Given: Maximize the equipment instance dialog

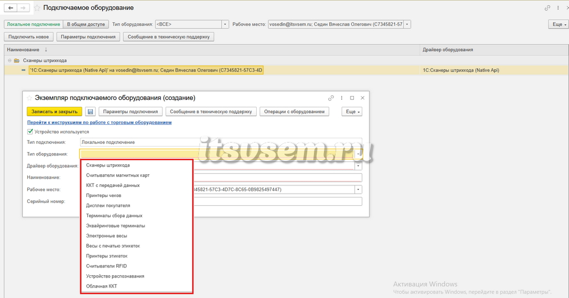Looking at the screenshot, I should (352, 98).
